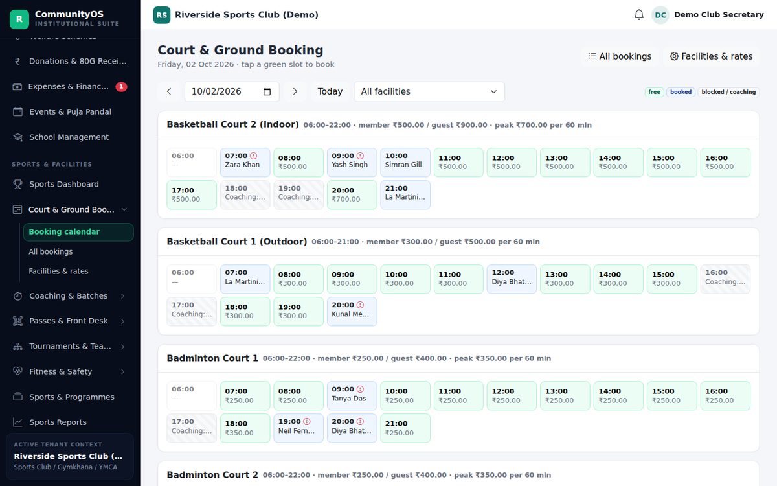This screenshot has height=486, width=777.
Task: Click the All bookings header button
Action: [620, 56]
